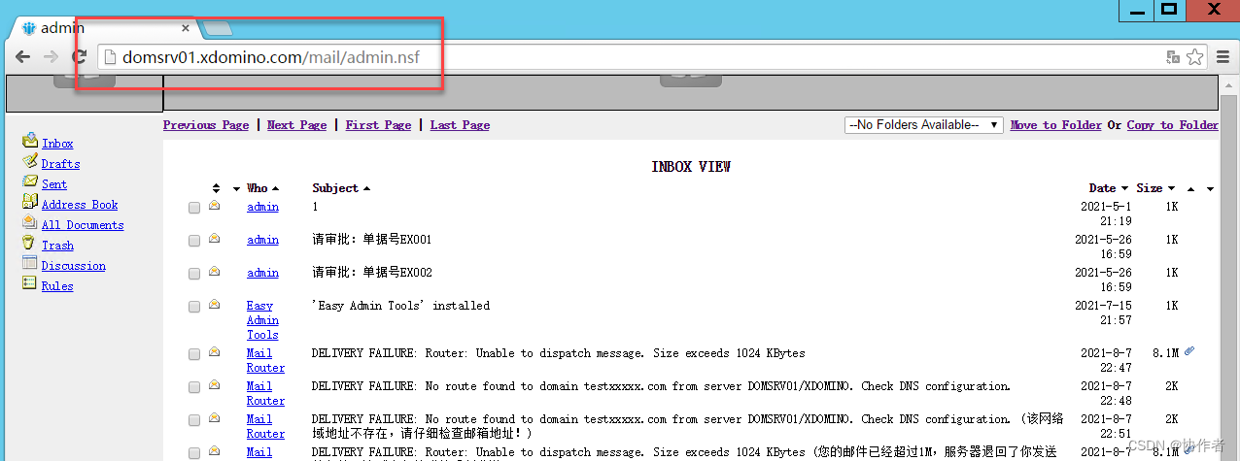Click date text 2021-7-15 21:57
The width and height of the screenshot is (1240, 461).
[x=1103, y=313]
